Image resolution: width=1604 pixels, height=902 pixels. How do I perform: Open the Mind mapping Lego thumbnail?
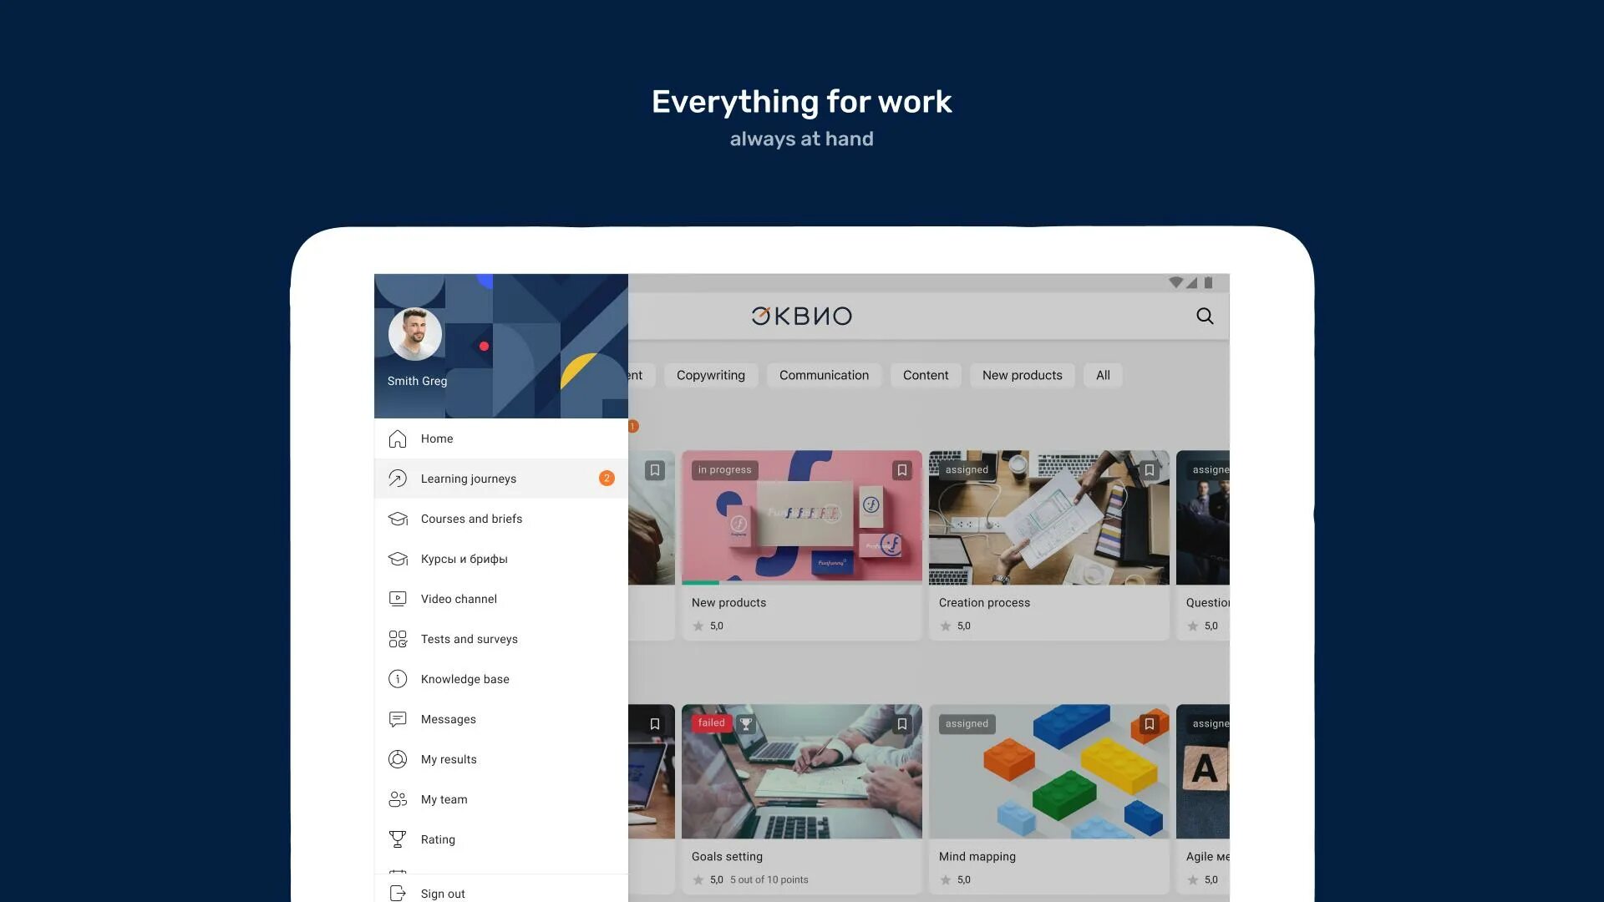pos(1049,772)
